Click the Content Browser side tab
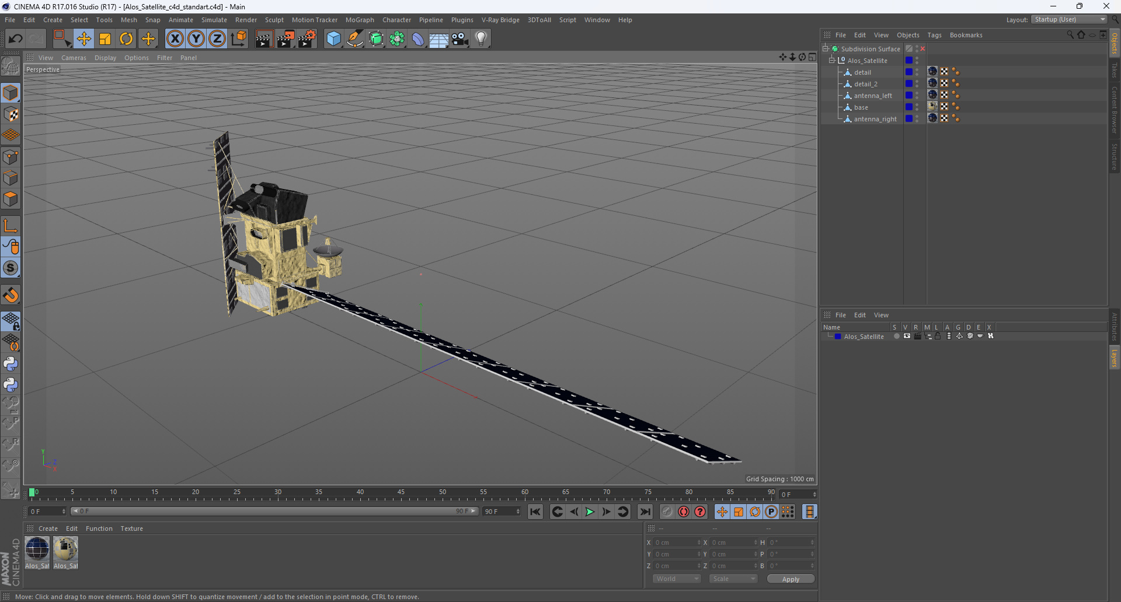 point(1114,110)
